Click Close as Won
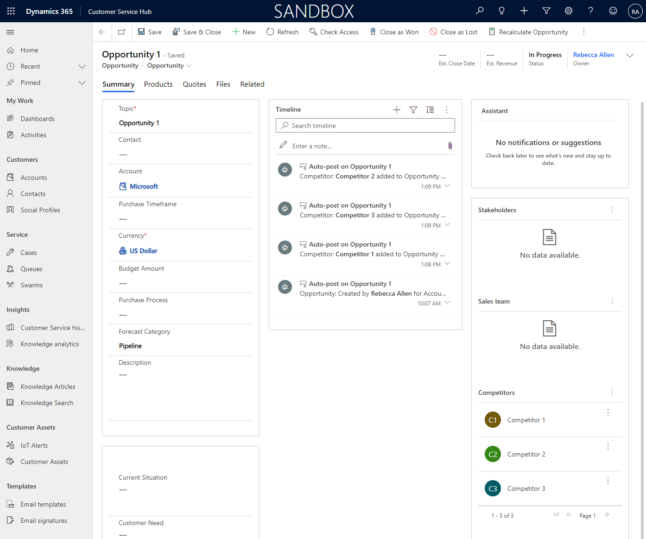Viewport: 646px width, 539px height. click(394, 32)
